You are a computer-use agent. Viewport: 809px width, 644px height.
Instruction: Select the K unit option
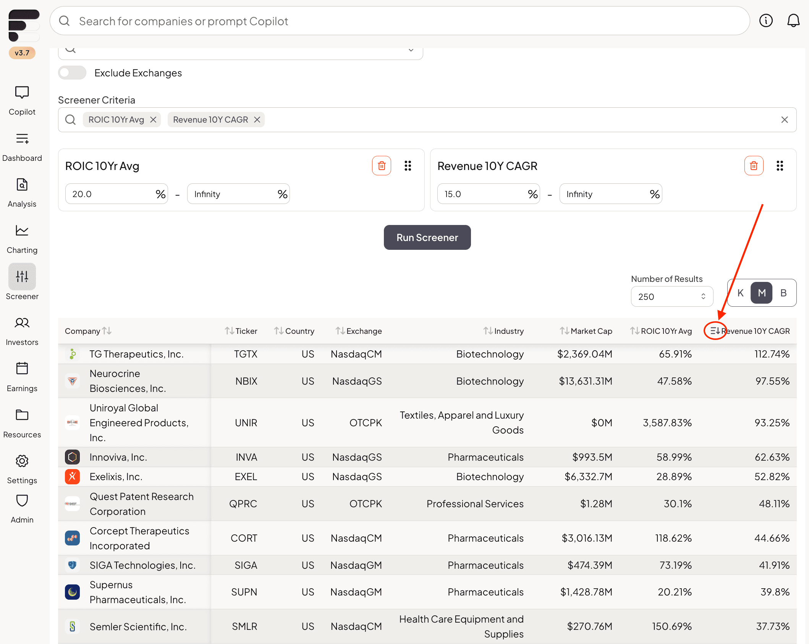(x=740, y=293)
